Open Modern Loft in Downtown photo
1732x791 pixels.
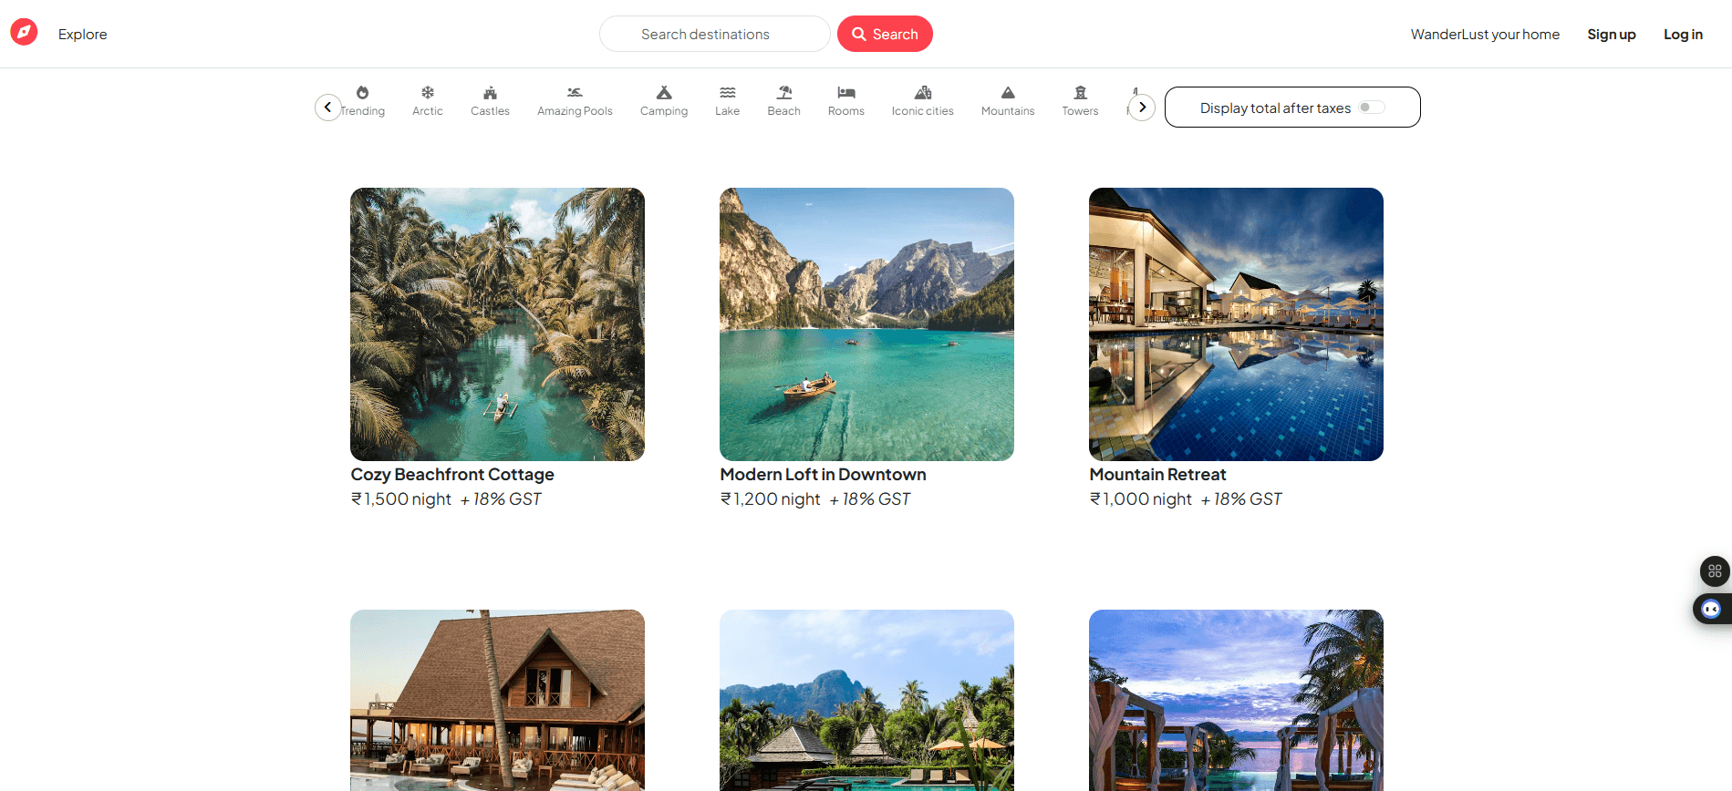click(x=866, y=324)
